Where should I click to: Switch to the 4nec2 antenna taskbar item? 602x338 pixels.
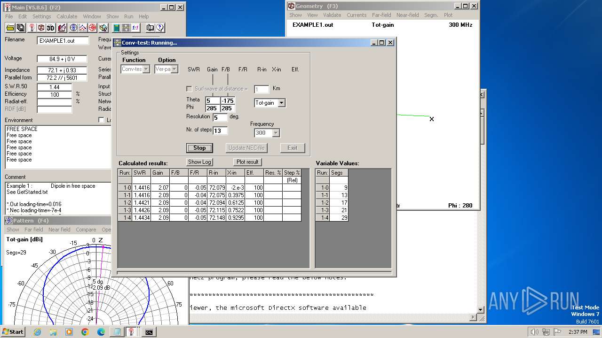(133, 332)
